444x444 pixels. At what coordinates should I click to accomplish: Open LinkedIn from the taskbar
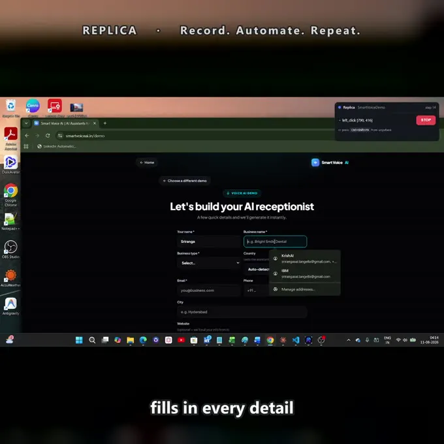pyautogui.click(x=207, y=340)
